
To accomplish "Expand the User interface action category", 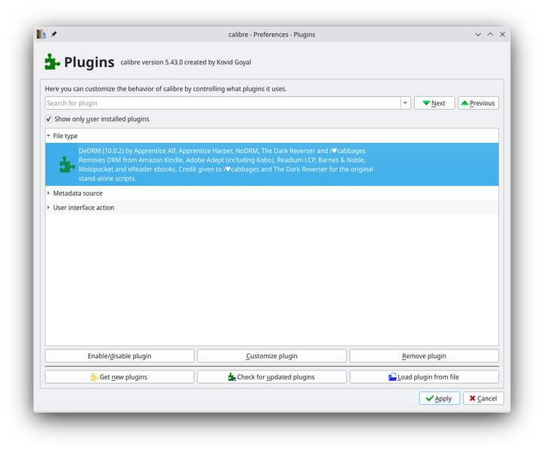I will pos(49,208).
